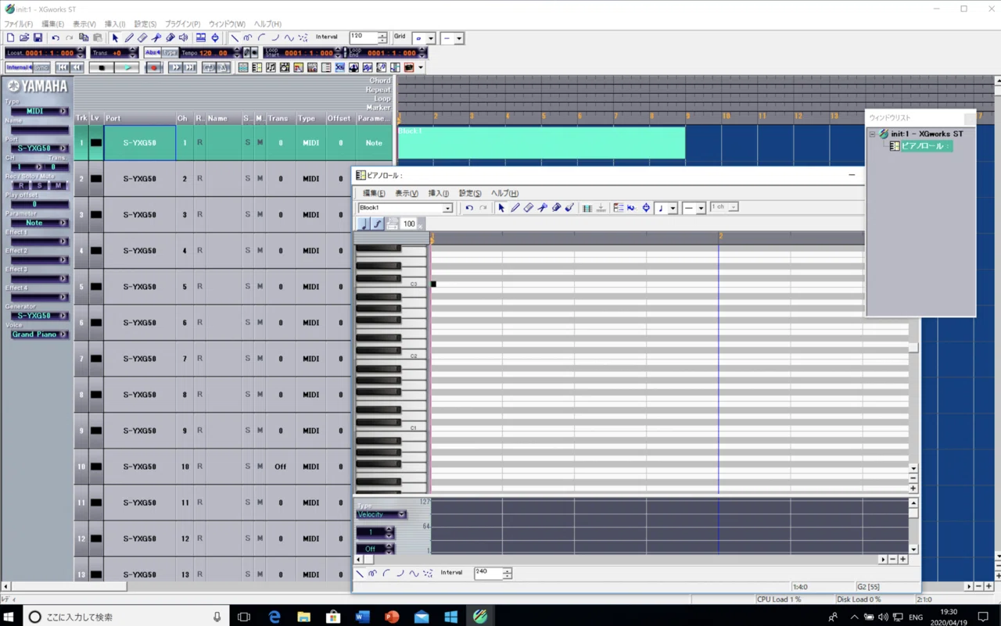Screen dimensions: 1001x626
Task: Open the ウィンドウ(W) menu
Action: tap(227, 24)
